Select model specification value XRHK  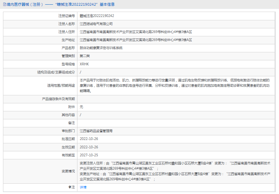[x=84, y=64]
